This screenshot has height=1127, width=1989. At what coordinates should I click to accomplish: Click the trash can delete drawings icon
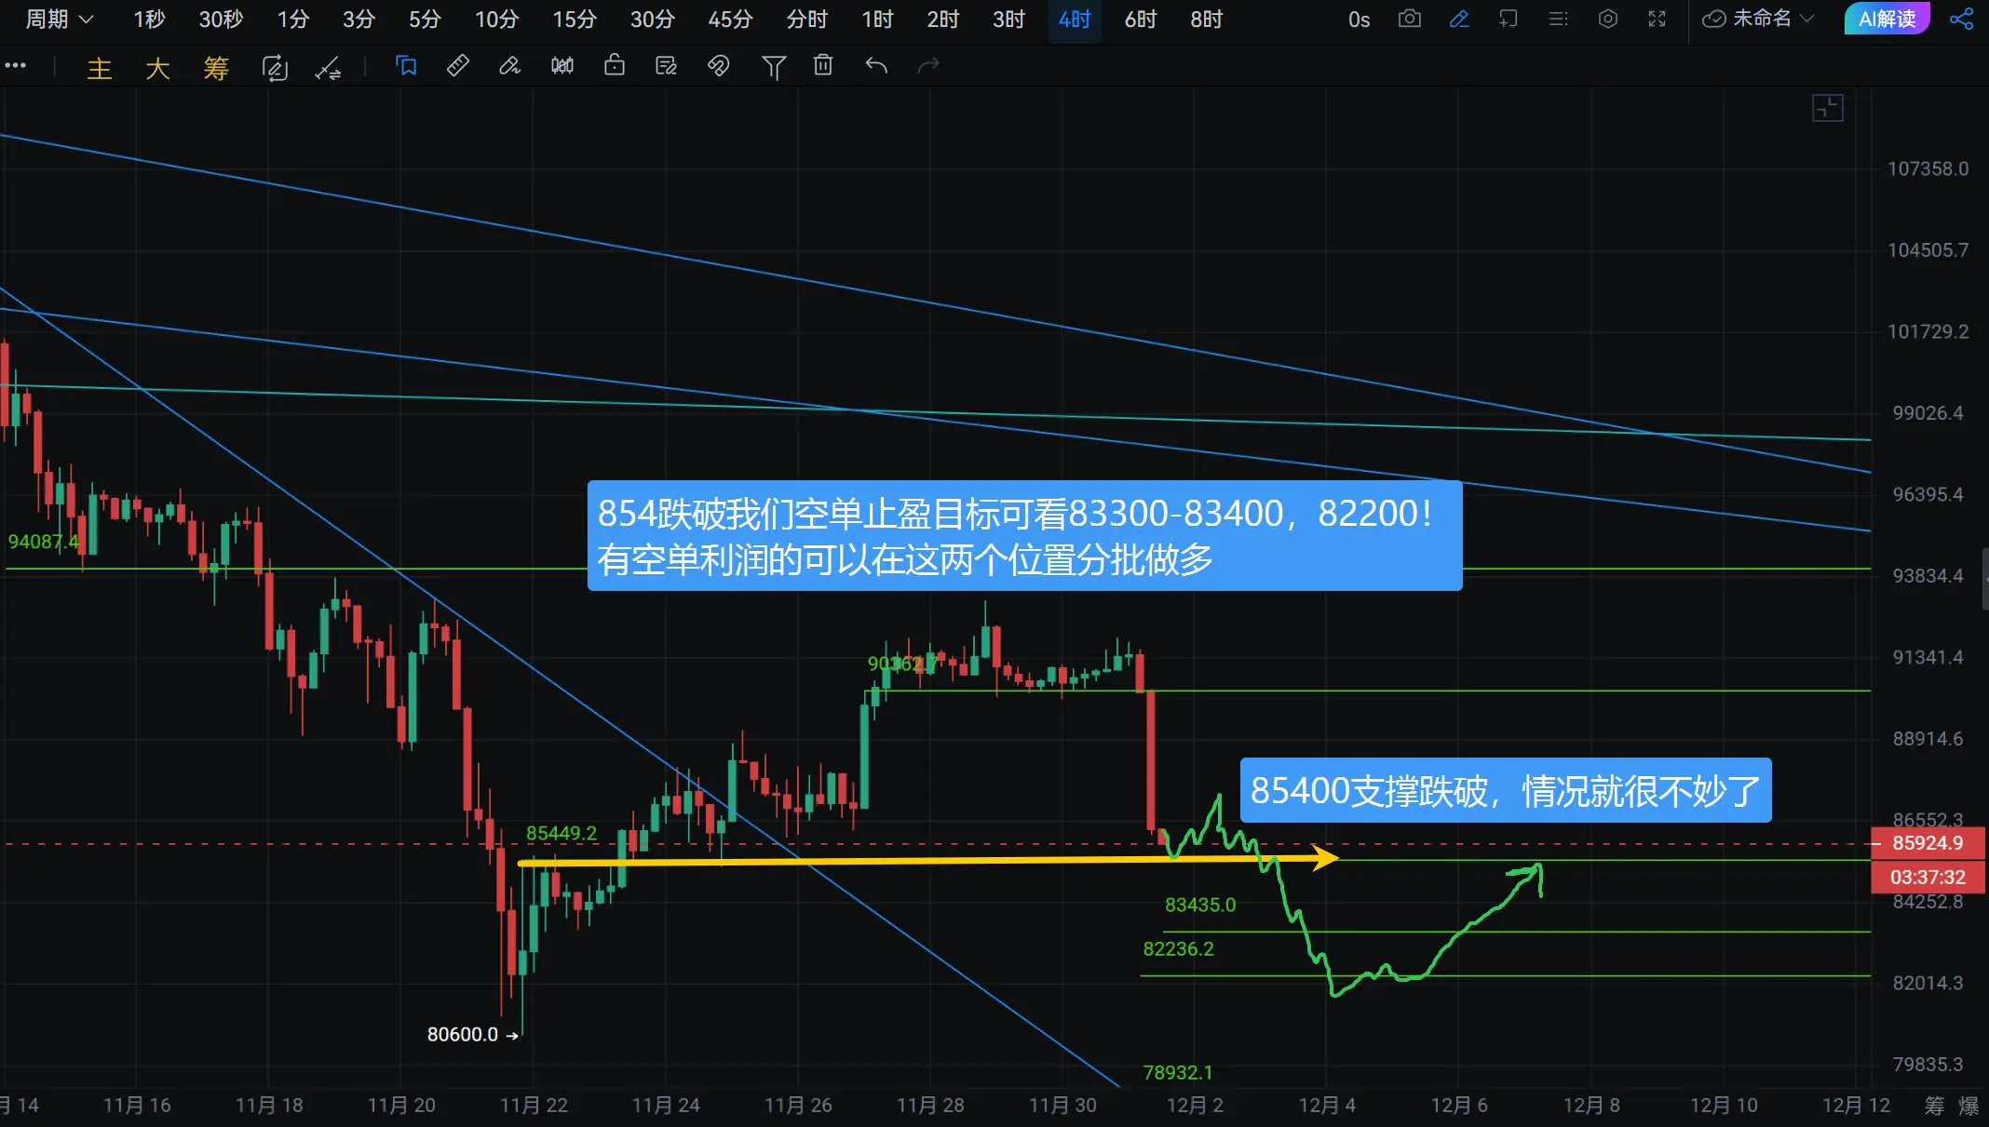point(823,66)
